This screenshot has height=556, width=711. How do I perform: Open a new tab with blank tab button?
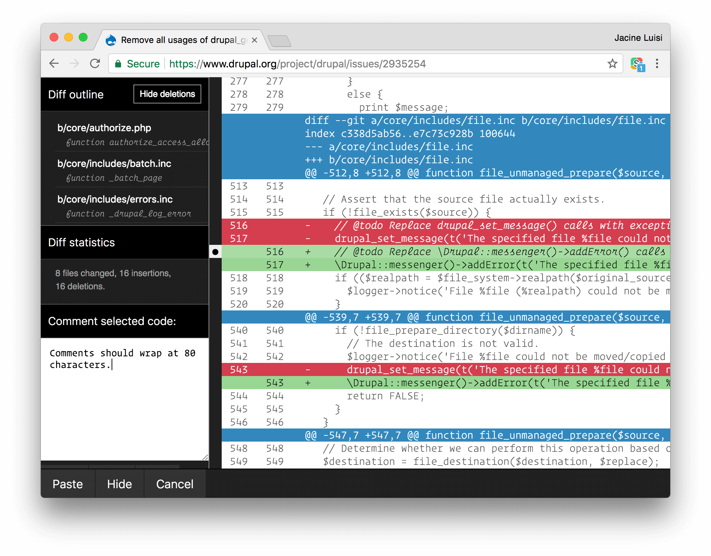pyautogui.click(x=279, y=41)
